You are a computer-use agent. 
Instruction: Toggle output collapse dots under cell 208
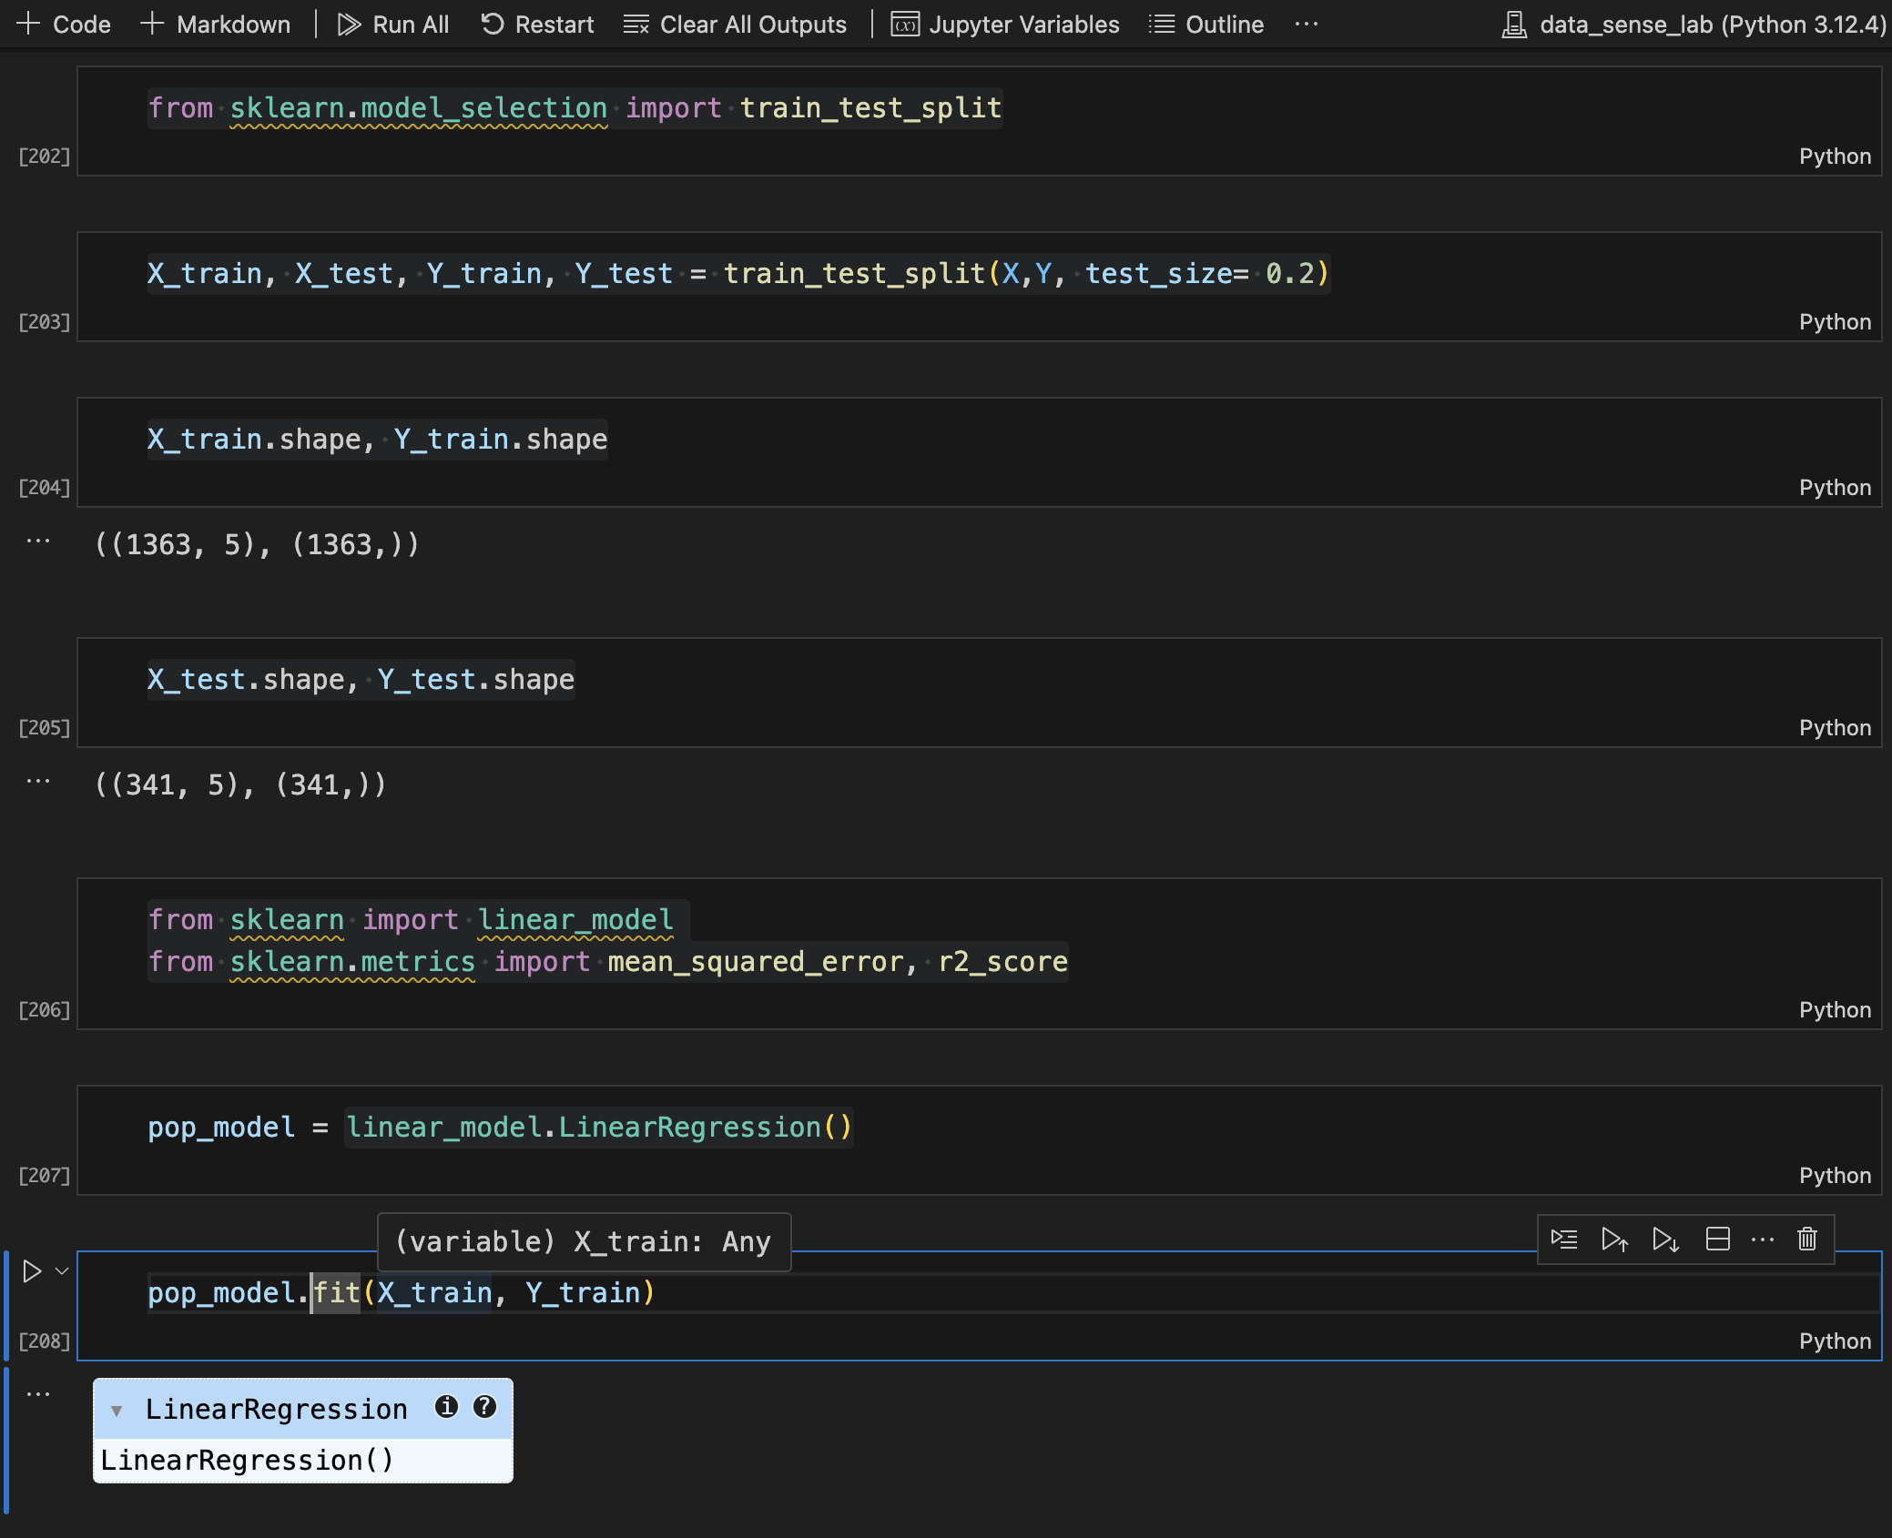point(37,1392)
